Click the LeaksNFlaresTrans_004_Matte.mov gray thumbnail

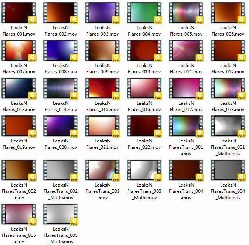(228, 170)
